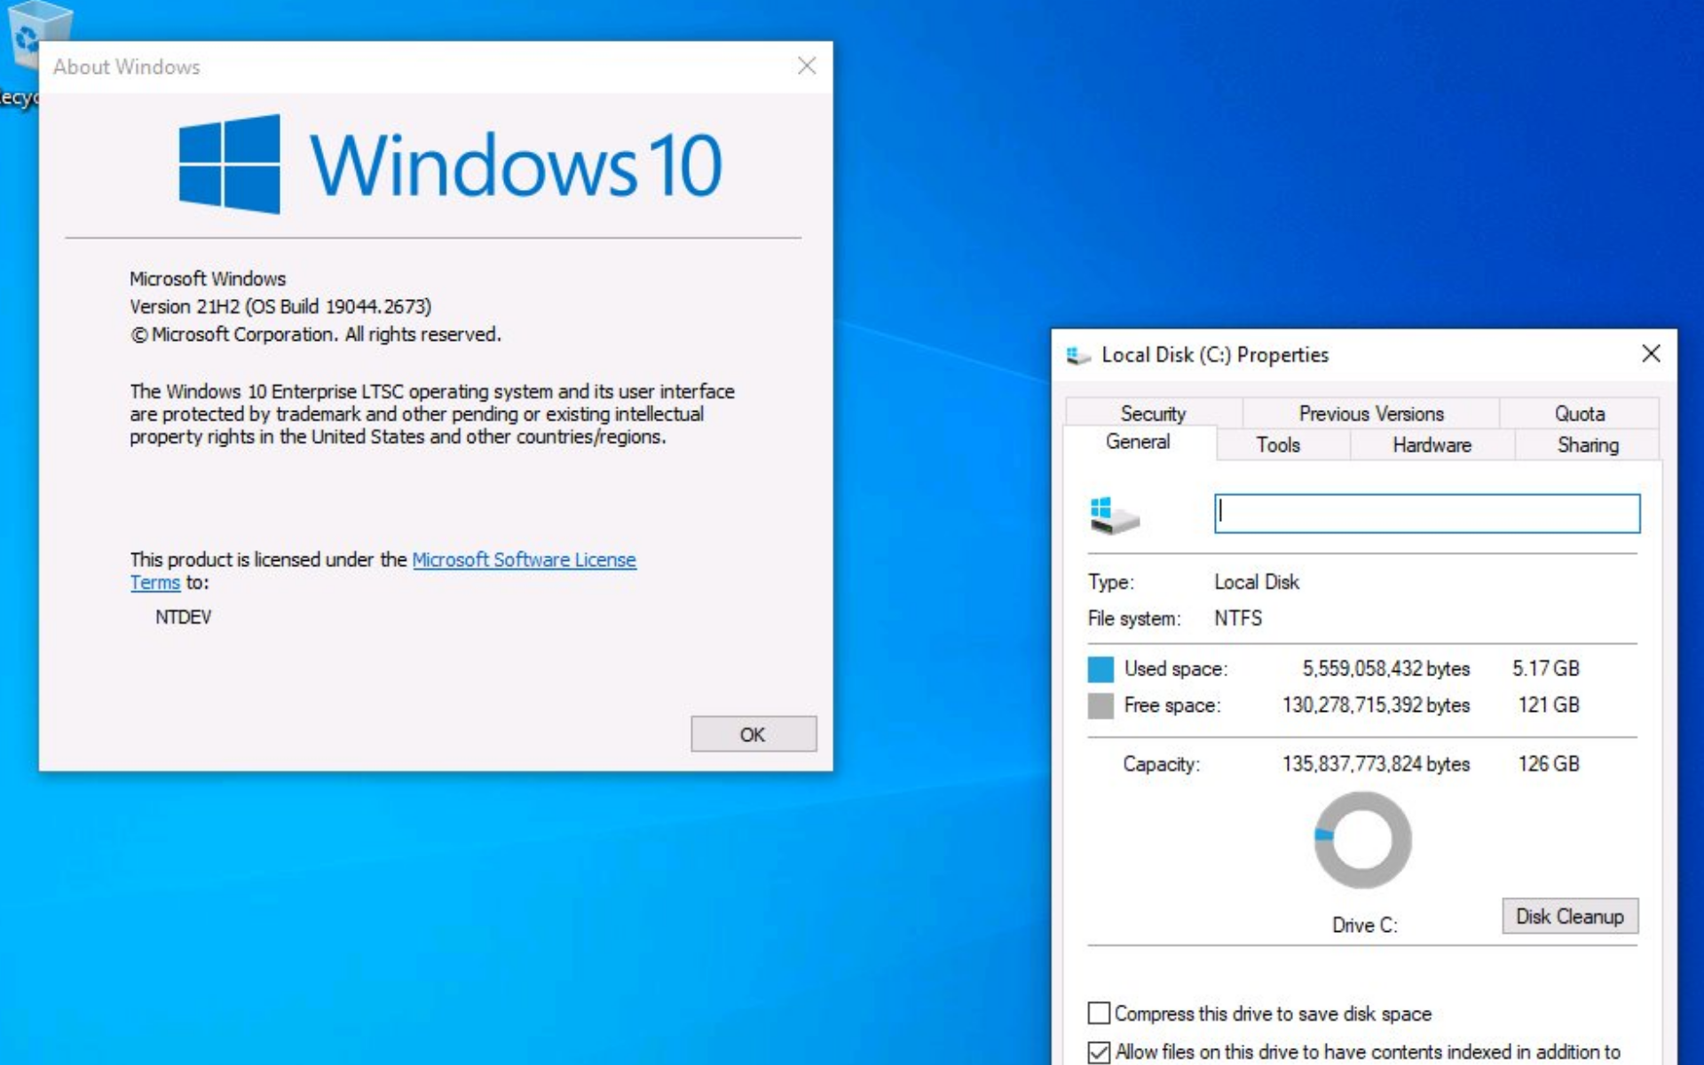The image size is (1704, 1065).
Task: Close the About Windows dialog
Action: 807,66
